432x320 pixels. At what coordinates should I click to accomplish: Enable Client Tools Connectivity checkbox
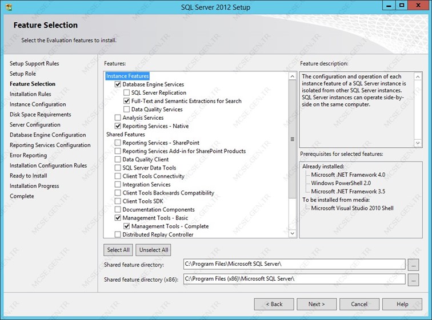click(x=118, y=176)
